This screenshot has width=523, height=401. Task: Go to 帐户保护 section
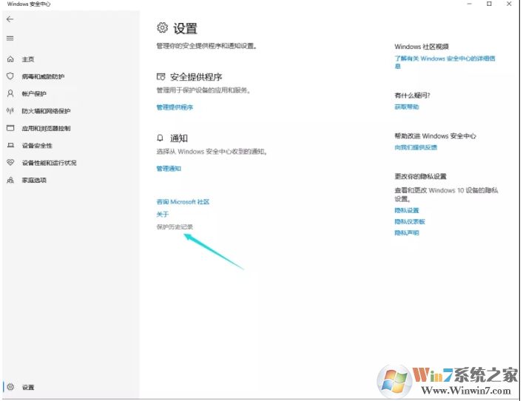34,94
